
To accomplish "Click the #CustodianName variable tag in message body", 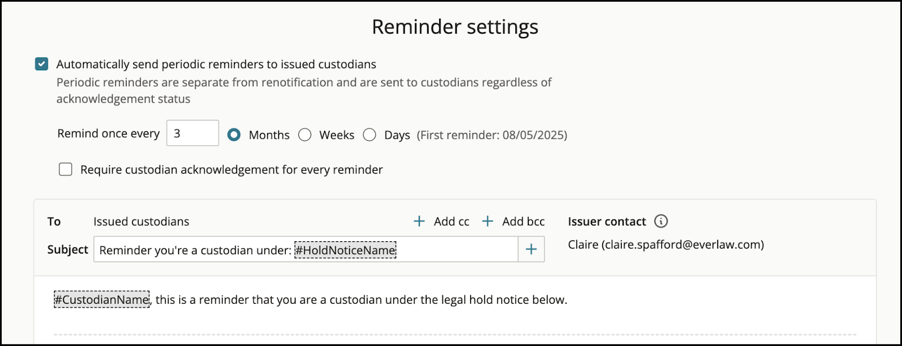I will pyautogui.click(x=102, y=299).
